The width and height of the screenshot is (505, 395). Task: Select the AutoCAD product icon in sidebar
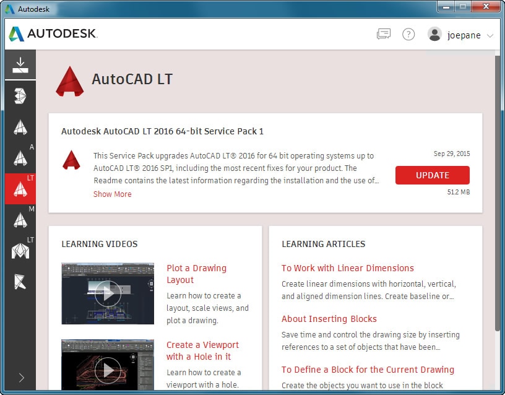(20, 127)
